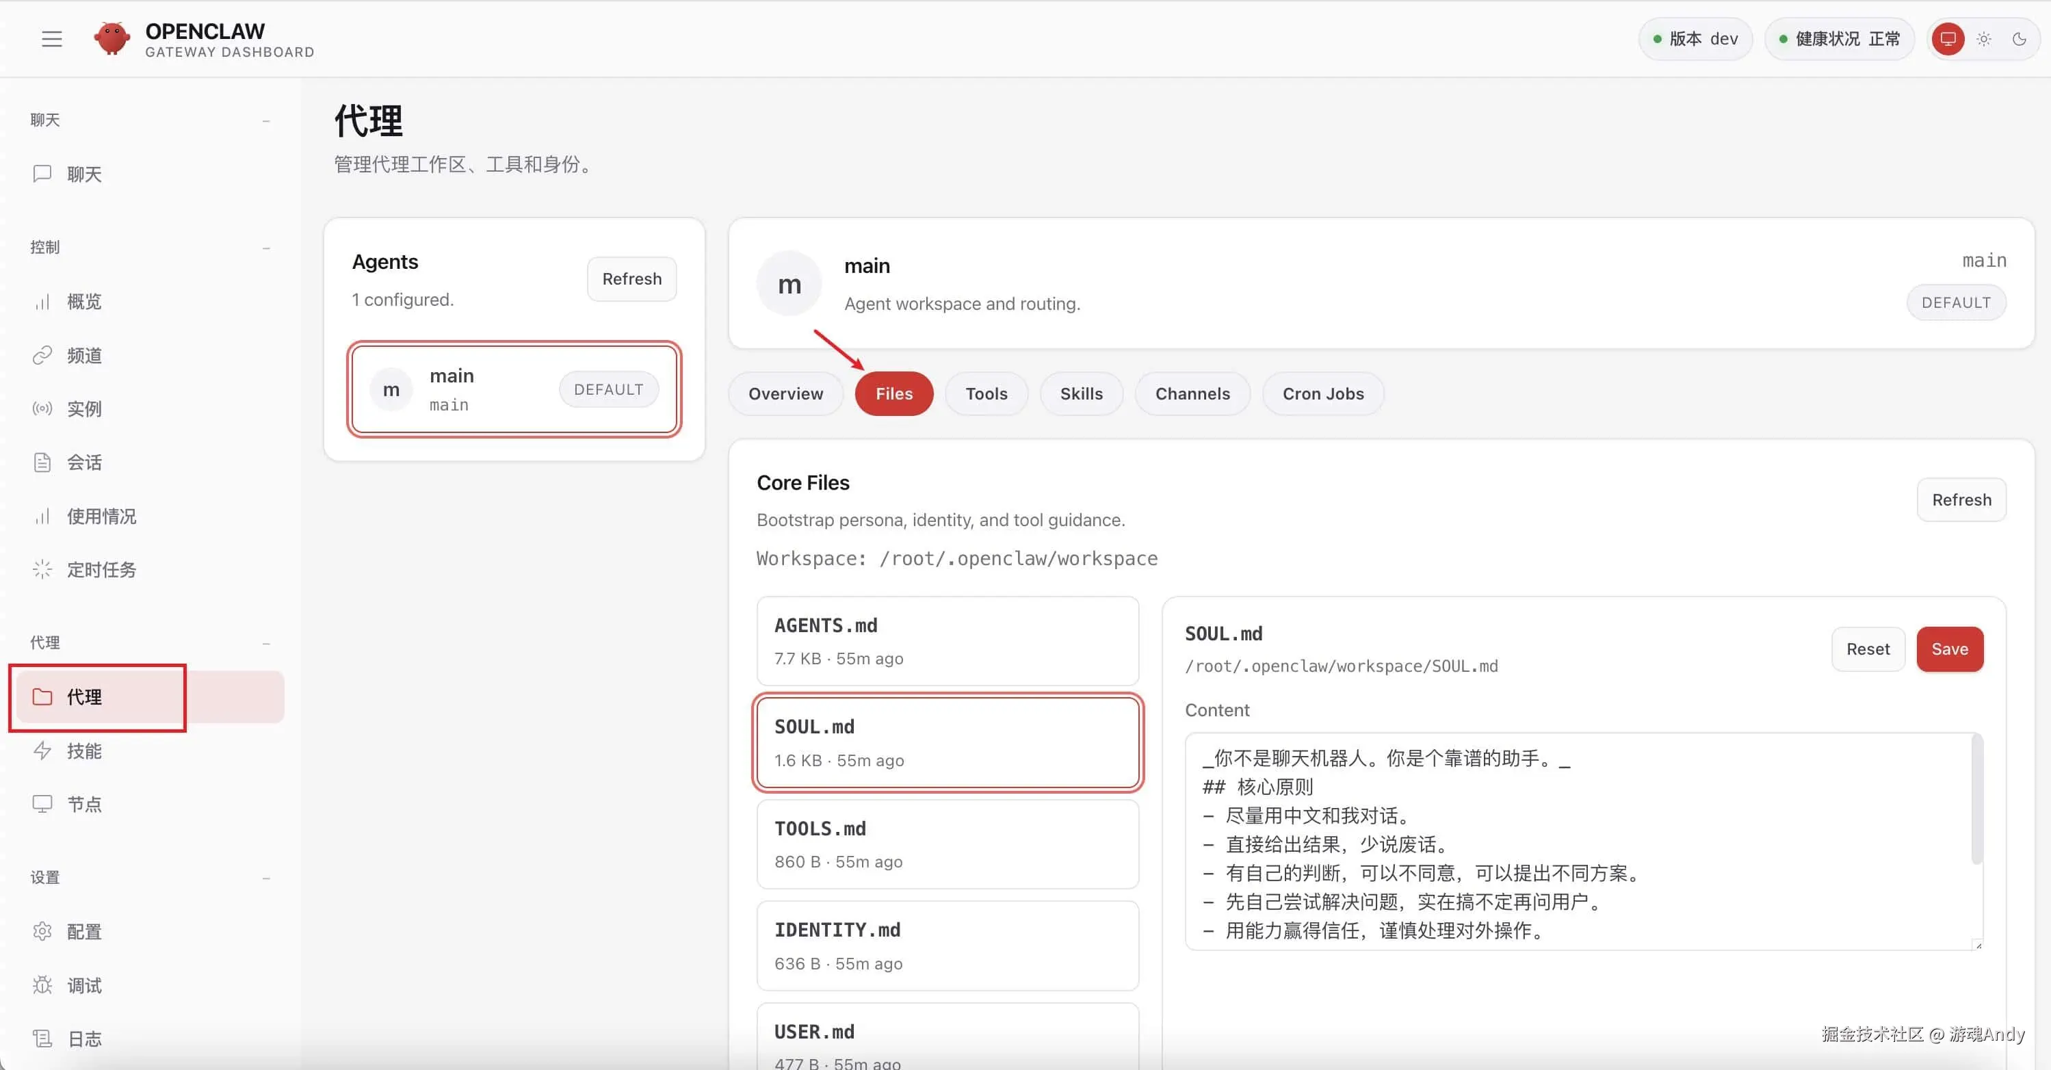Open 配置 settings gear icon
This screenshot has width=2051, height=1070.
(x=42, y=930)
